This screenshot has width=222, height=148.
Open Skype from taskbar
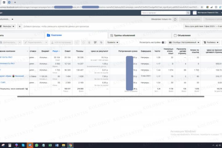click(x=23, y=145)
